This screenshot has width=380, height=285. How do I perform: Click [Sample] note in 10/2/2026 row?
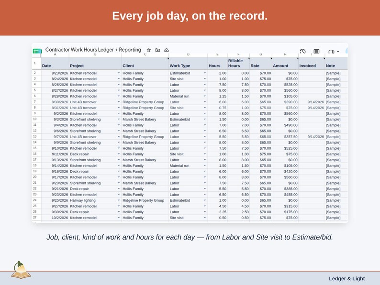pos(336,218)
